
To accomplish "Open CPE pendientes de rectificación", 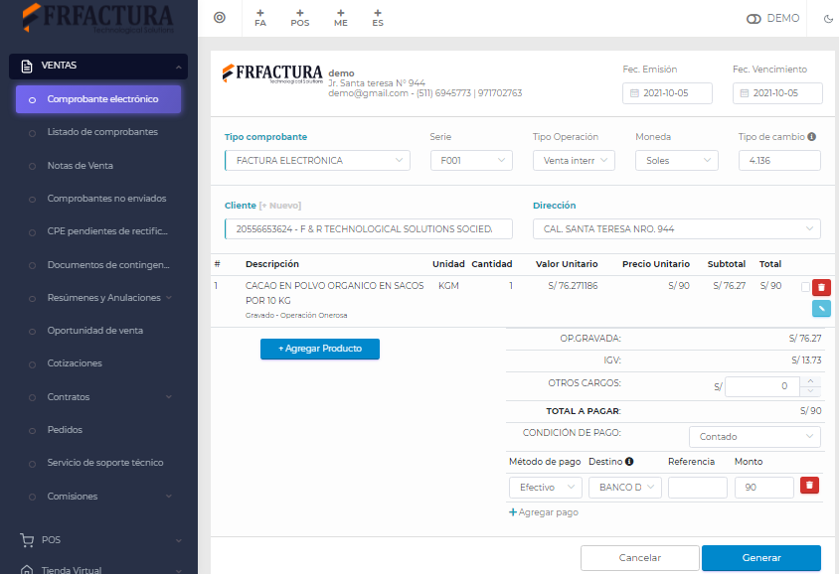I will pyautogui.click(x=107, y=231).
